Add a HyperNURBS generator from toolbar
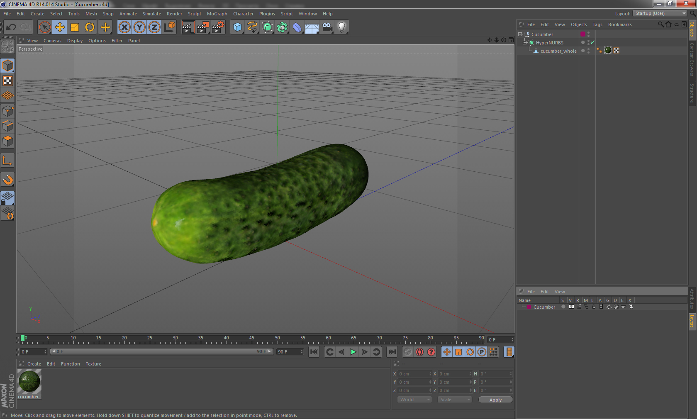697x419 pixels. tap(267, 27)
